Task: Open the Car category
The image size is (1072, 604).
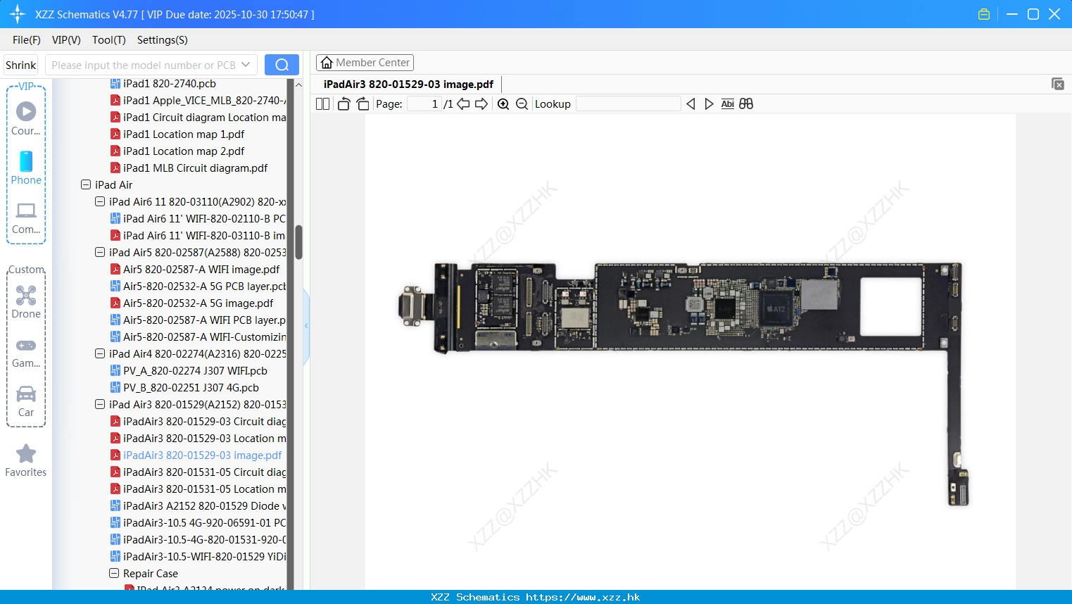Action: [26, 401]
